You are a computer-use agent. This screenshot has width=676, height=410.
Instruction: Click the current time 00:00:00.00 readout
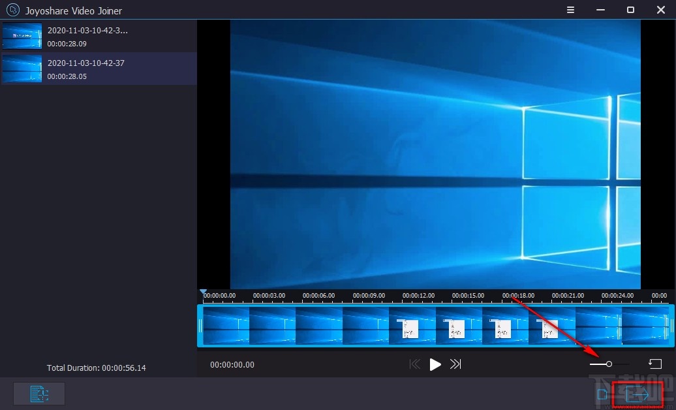pyautogui.click(x=232, y=365)
